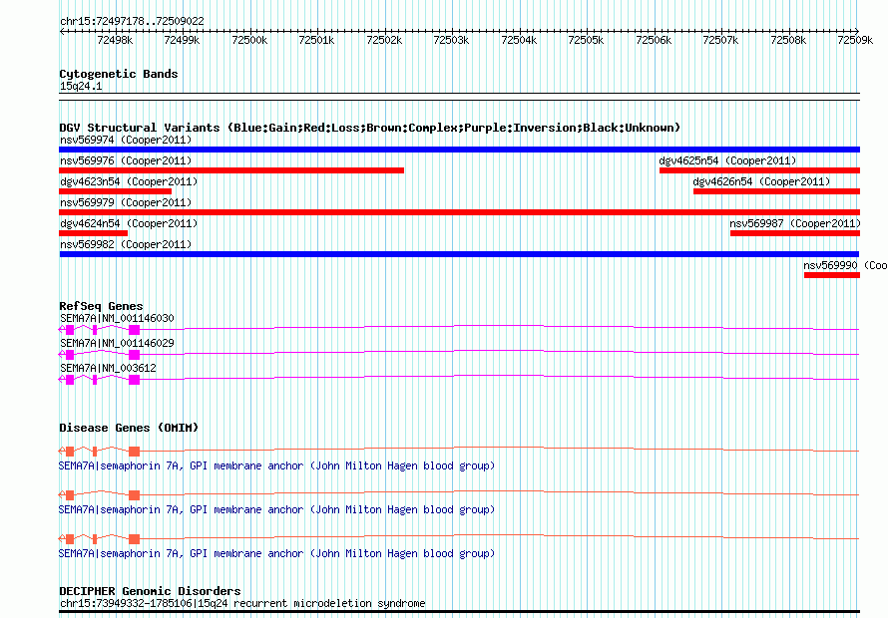The width and height of the screenshot is (888, 618).
Task: Click the dgv4625n54 (Cooper2011) label
Action: coord(727,160)
